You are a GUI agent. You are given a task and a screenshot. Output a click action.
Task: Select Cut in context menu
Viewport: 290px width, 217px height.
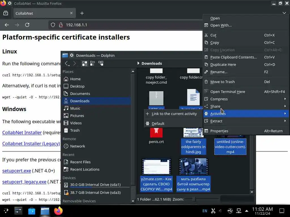pos(246,35)
